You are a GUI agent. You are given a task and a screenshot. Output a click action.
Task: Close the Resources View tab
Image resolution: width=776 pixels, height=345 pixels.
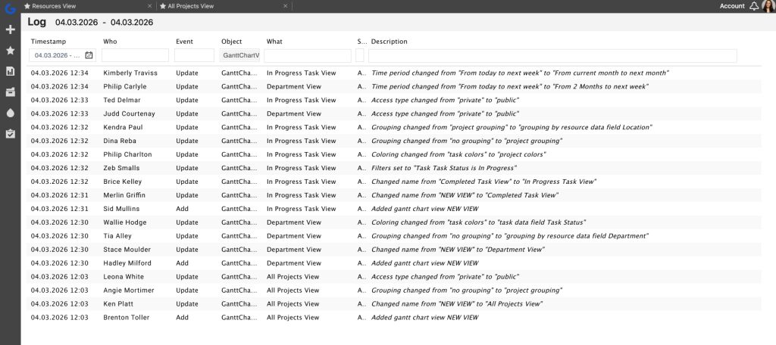[x=150, y=6]
